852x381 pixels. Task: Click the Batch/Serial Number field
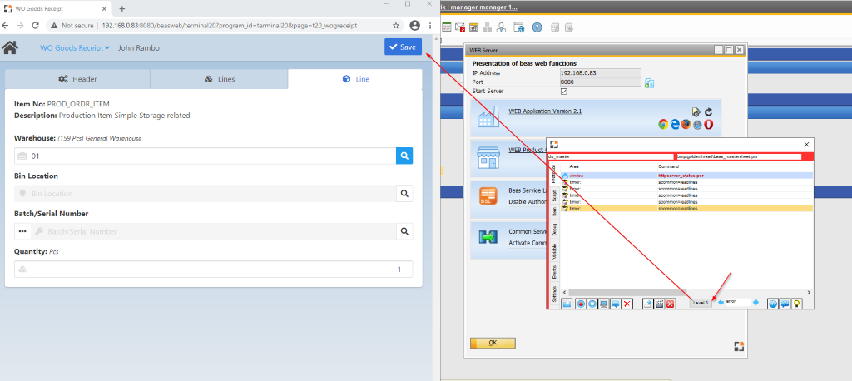click(213, 231)
